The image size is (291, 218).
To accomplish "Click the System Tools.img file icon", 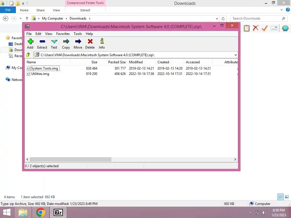I will click(x=29, y=68).
